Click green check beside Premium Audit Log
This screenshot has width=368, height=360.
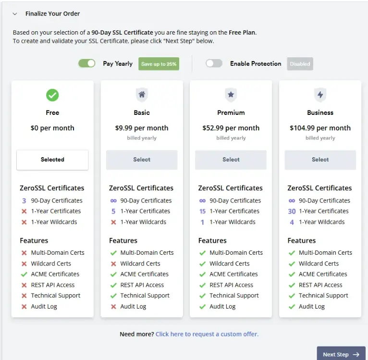tap(203, 307)
